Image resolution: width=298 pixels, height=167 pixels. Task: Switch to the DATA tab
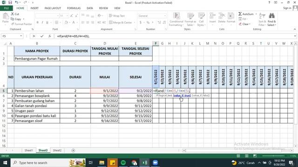90,8
